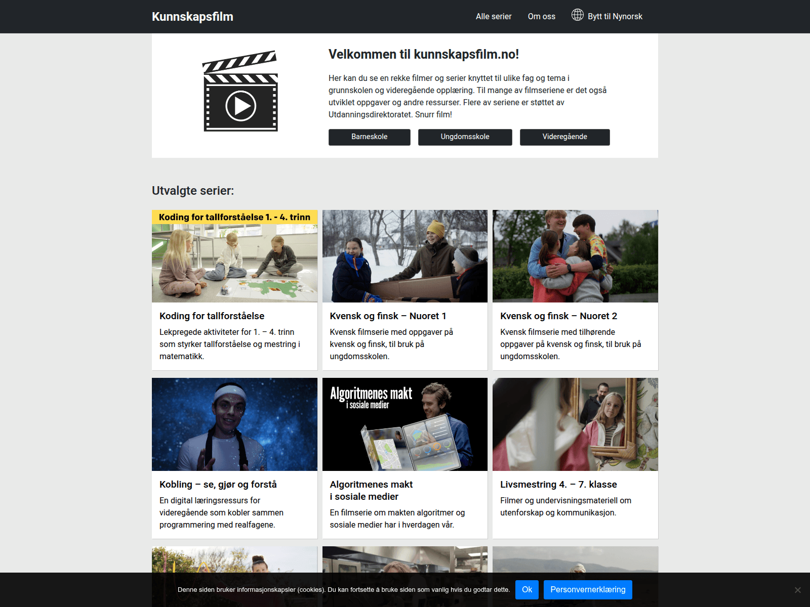The image size is (810, 607).
Task: Dismiss the cookie banner with the X
Action: [x=797, y=590]
